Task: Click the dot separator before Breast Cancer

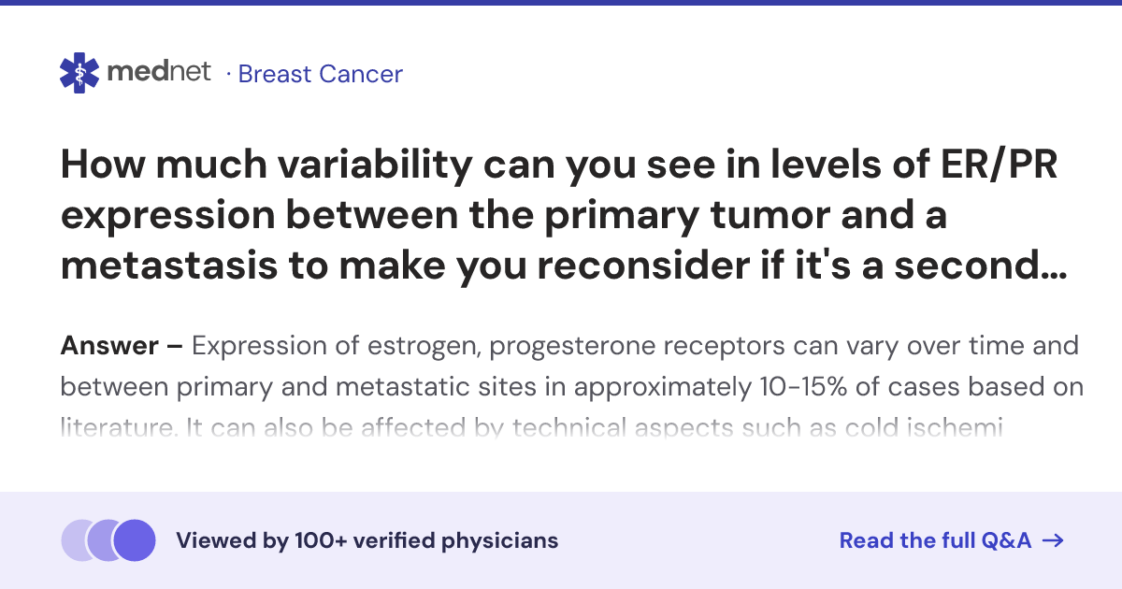Action: click(x=227, y=74)
